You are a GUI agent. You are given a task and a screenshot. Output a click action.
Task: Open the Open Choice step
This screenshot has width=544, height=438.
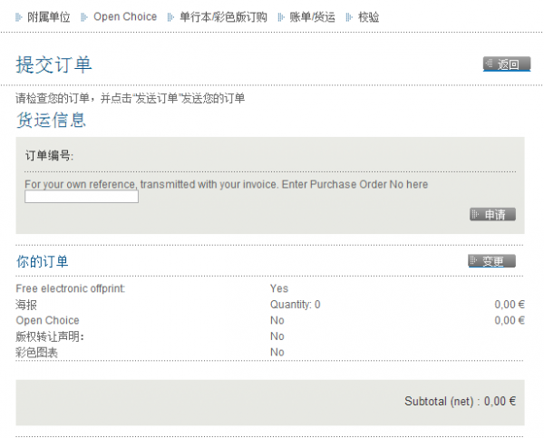point(125,17)
